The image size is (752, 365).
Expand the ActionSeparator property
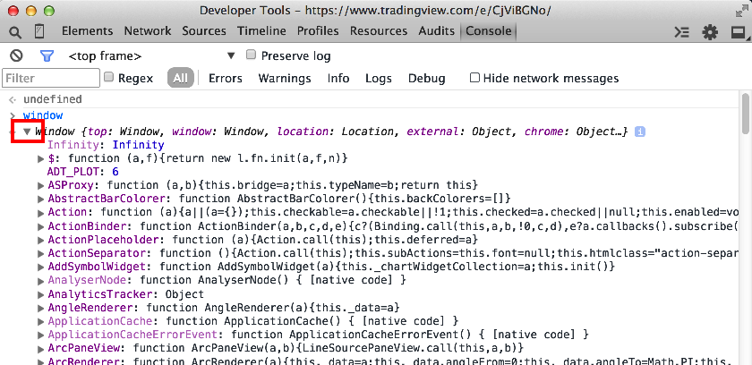[x=41, y=253]
